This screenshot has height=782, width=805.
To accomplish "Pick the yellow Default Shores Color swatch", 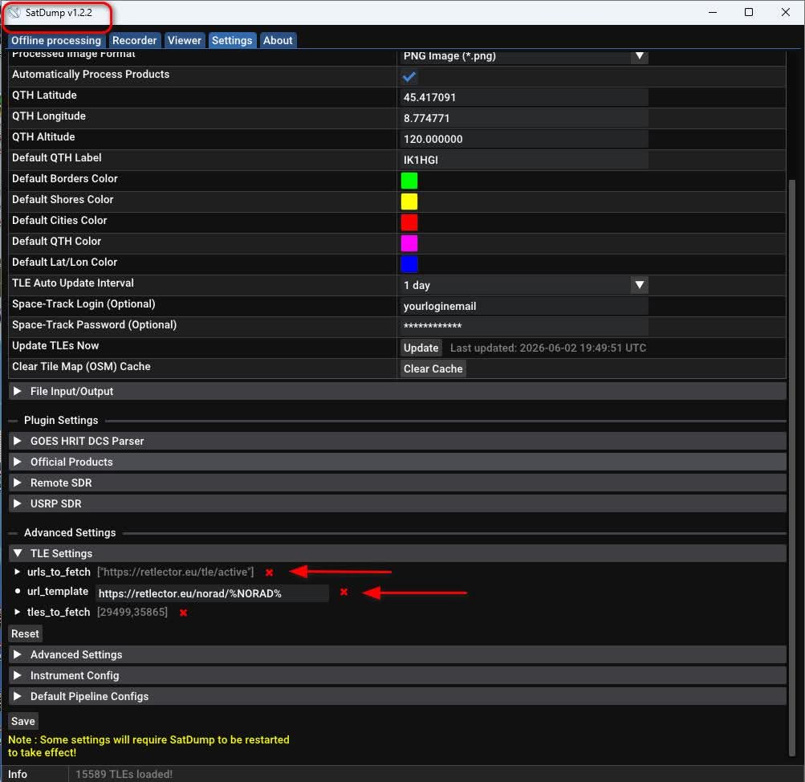I will (x=409, y=202).
